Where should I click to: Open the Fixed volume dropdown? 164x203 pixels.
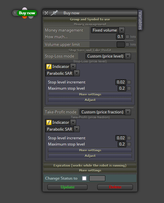[x=108, y=30]
